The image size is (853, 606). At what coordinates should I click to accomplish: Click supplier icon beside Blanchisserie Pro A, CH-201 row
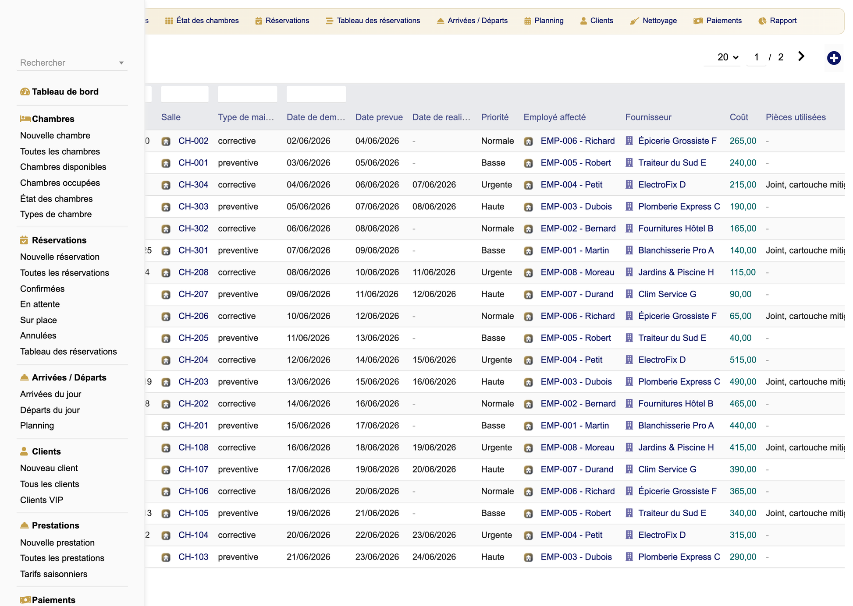(x=629, y=426)
